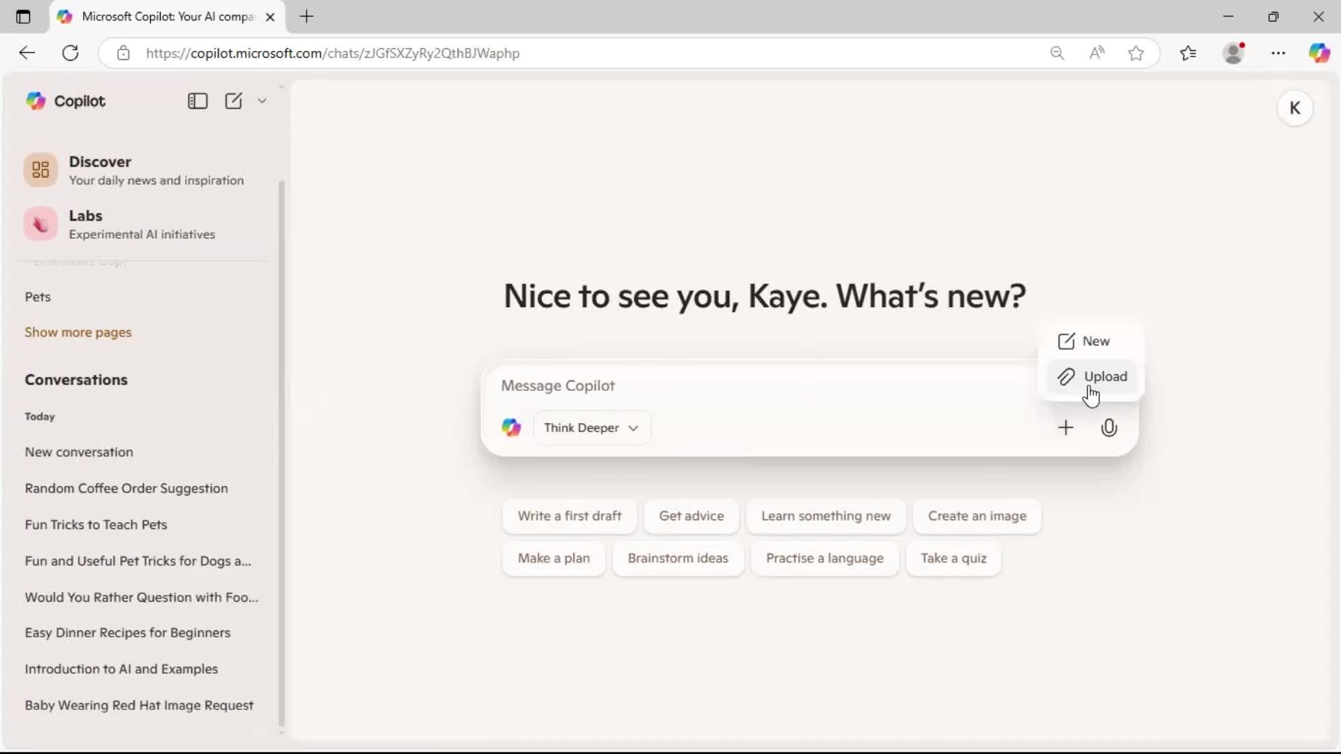Click Show more pages link
The height and width of the screenshot is (754, 1341).
(x=78, y=332)
